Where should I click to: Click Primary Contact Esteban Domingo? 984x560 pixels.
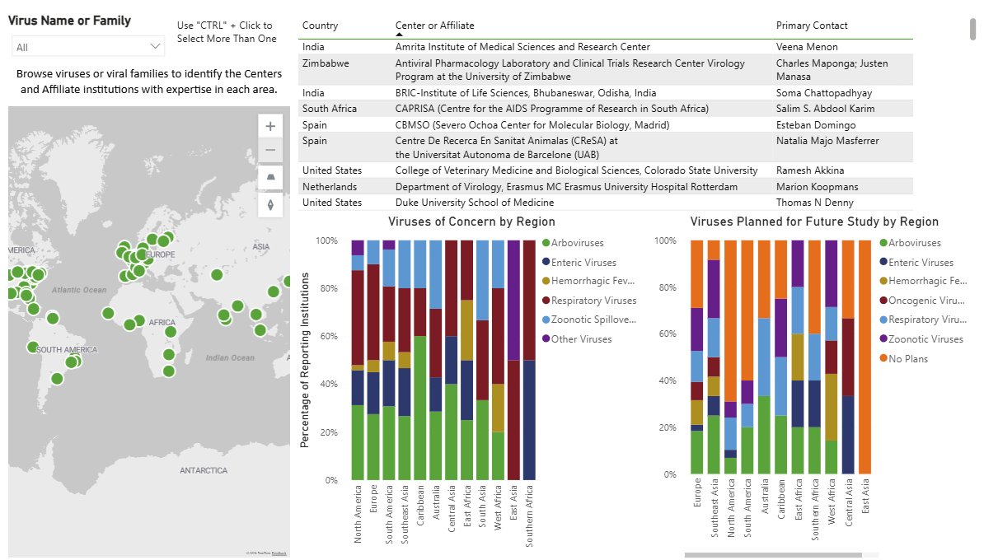click(815, 125)
